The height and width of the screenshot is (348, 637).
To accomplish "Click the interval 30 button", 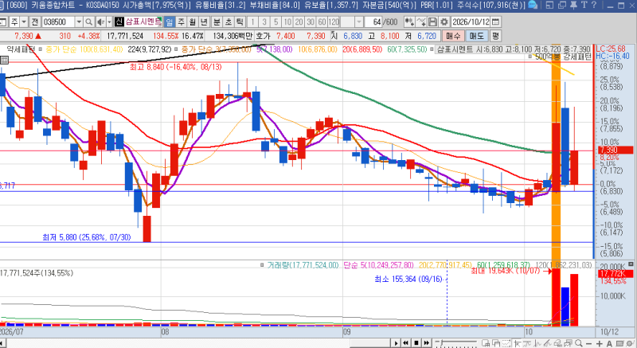I will tap(311, 22).
